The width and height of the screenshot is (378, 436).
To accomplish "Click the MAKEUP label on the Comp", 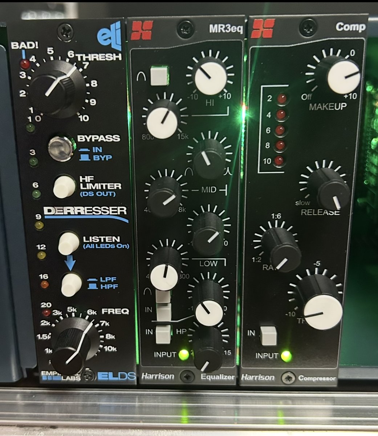I will [327, 106].
